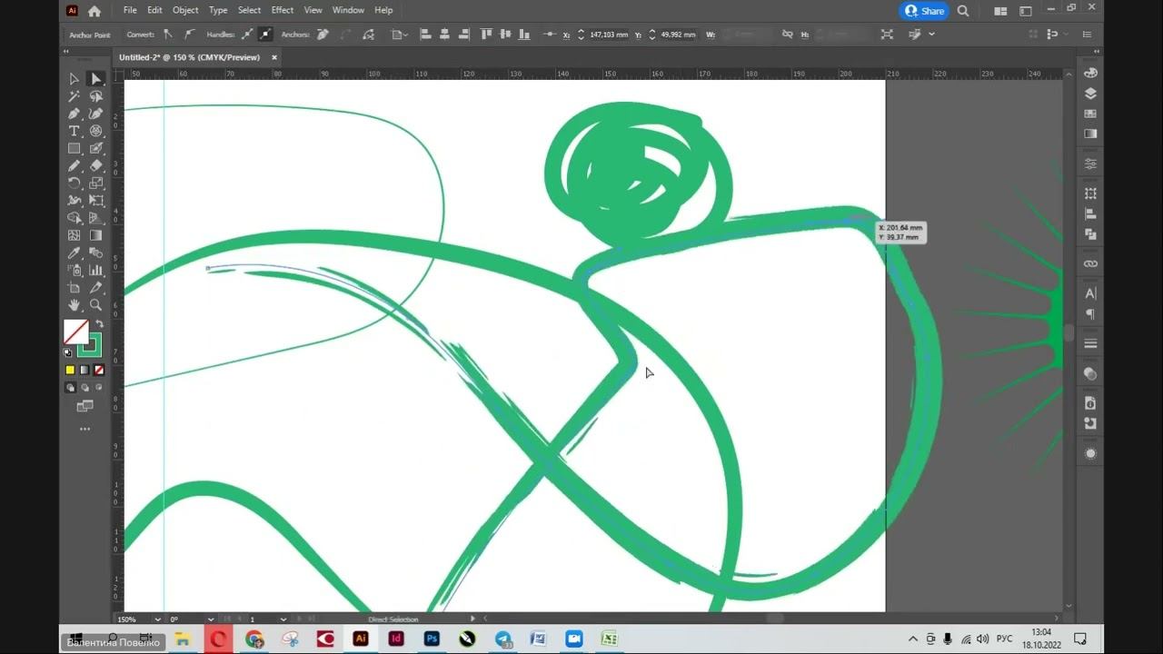Screen dimensions: 1163x654
Task: Pick the Eraser tool
Action: point(95,165)
